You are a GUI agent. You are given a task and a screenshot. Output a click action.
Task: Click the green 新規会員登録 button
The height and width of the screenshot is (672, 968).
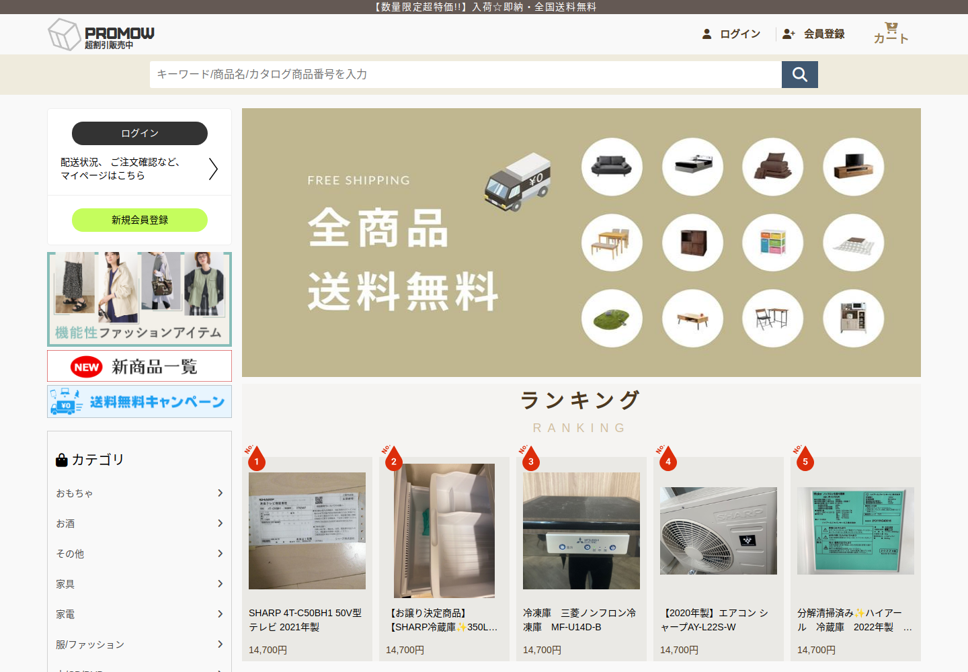[x=140, y=220]
